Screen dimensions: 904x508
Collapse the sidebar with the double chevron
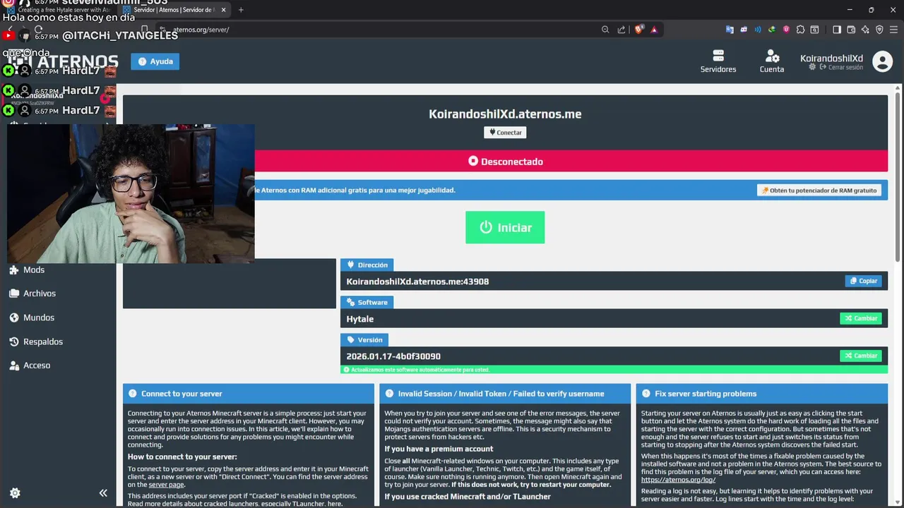click(x=103, y=493)
